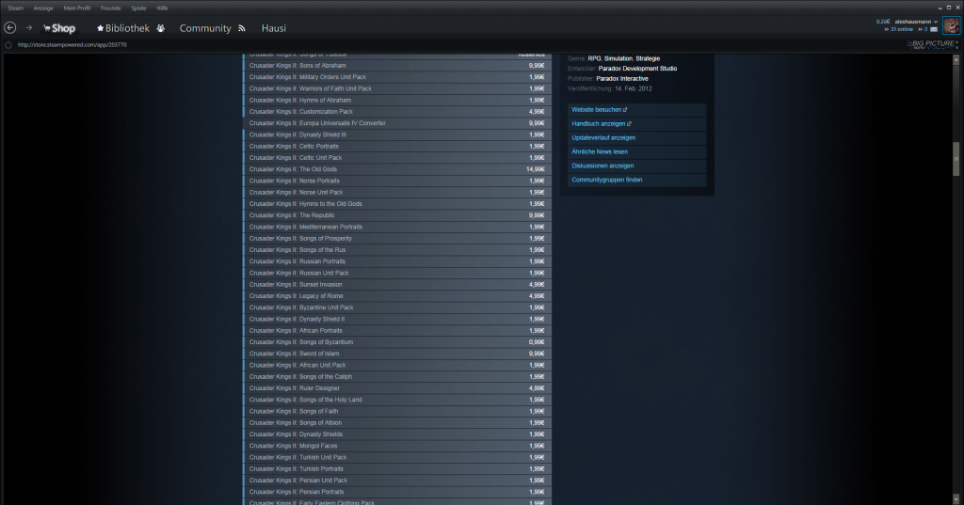Click the page reload icon
Screen dimensions: 964x505
click(8, 44)
